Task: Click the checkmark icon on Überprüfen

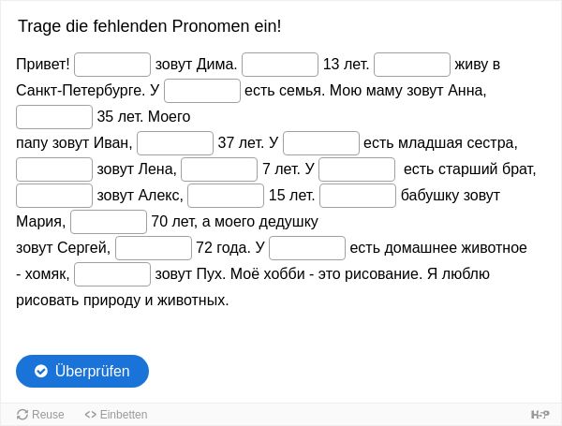Action: tap(41, 371)
